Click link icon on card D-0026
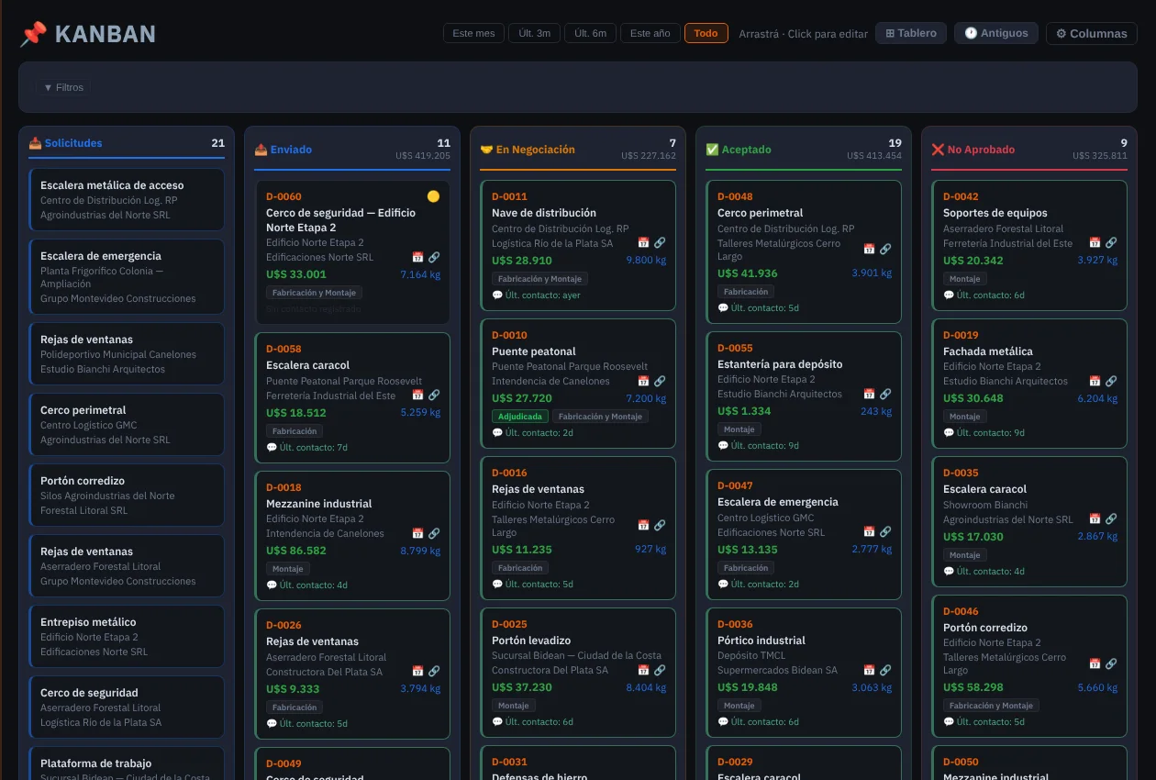1156x780 pixels. (434, 671)
